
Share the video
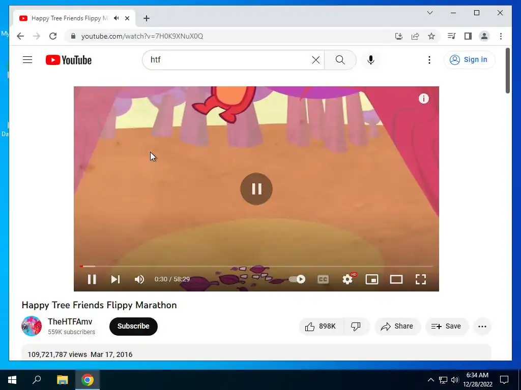[397, 327]
